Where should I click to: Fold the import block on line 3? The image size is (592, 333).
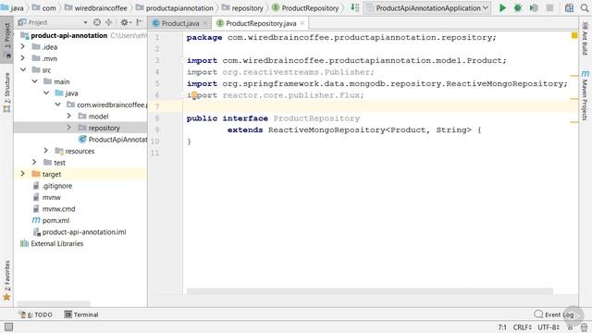[182, 60]
